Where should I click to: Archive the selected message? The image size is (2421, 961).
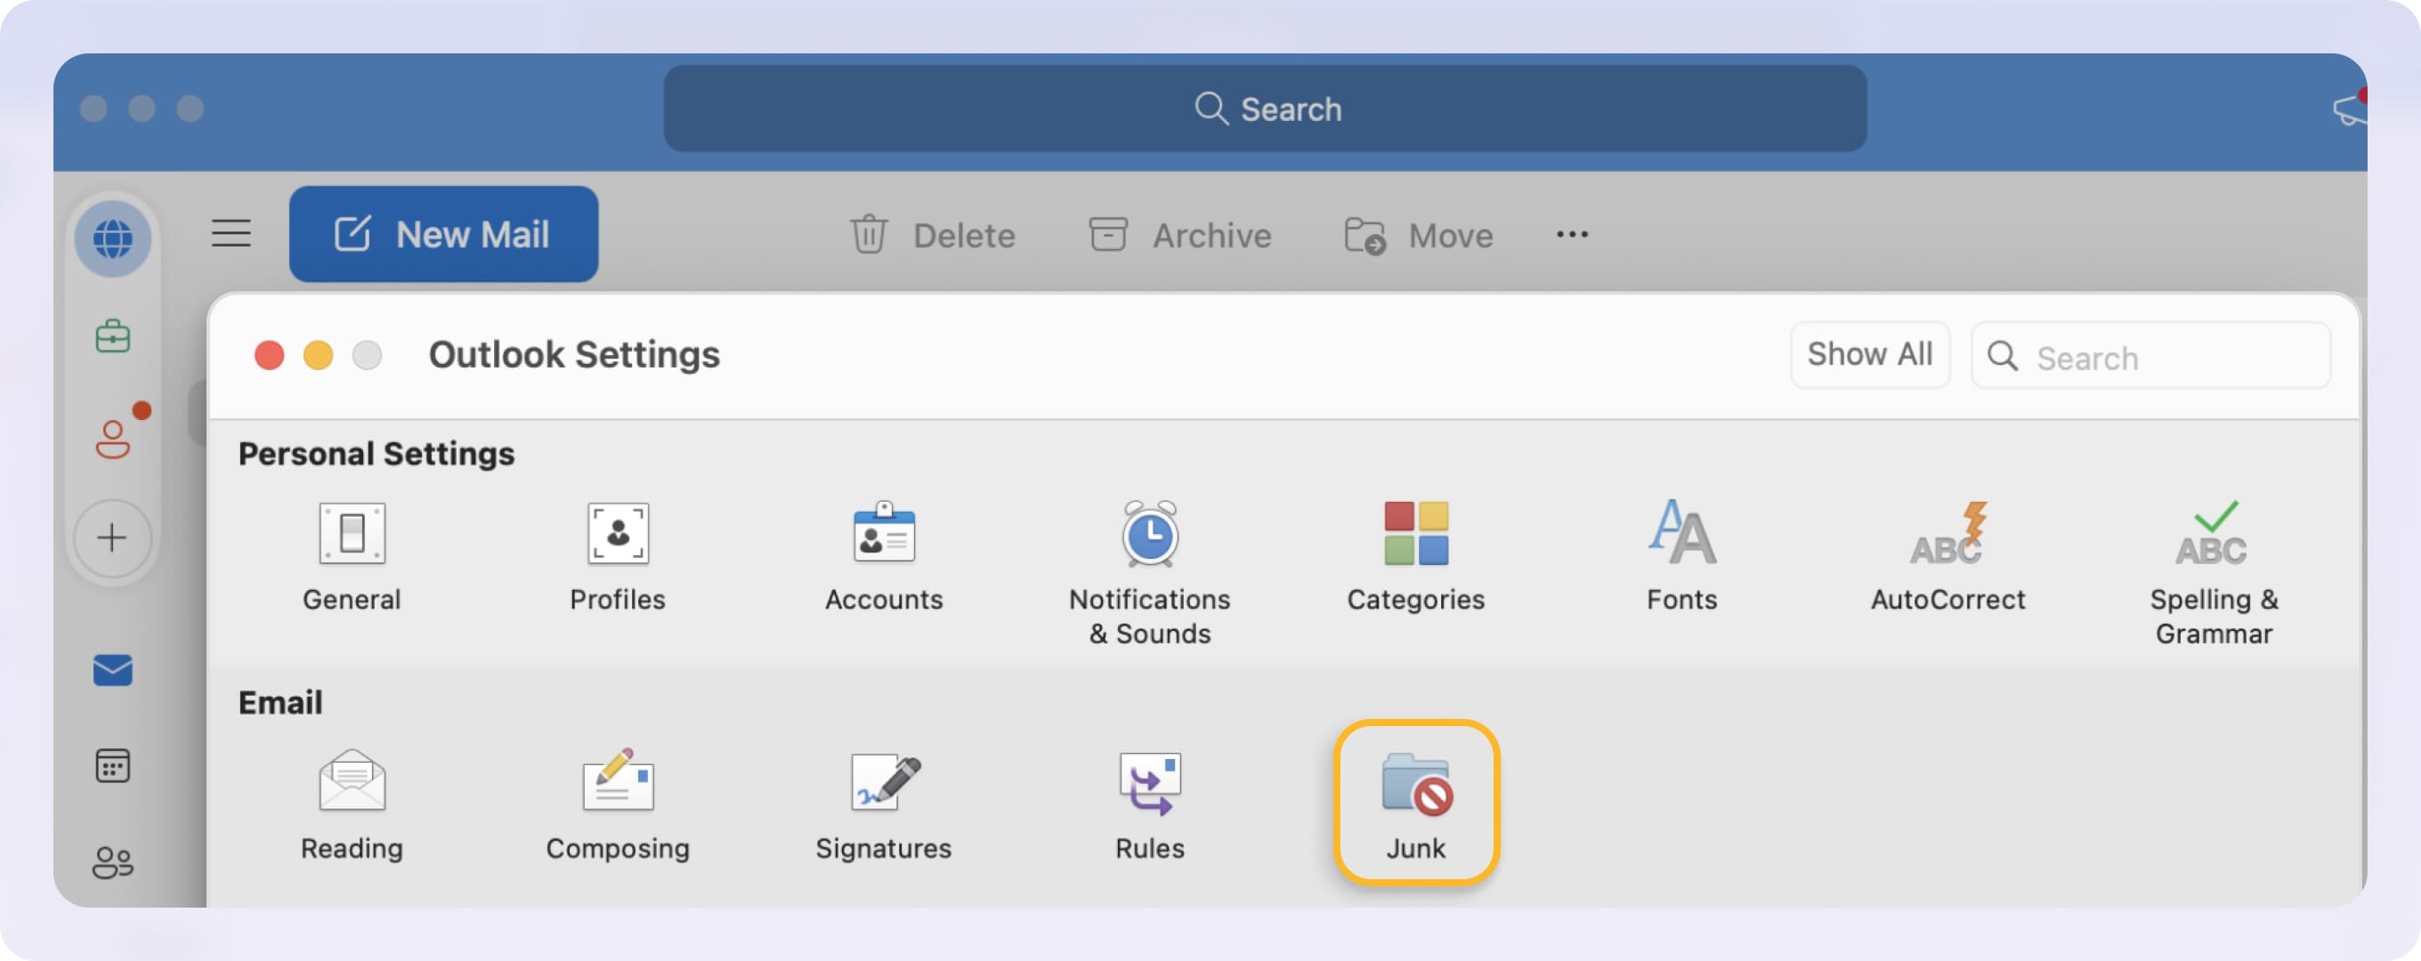[1181, 235]
